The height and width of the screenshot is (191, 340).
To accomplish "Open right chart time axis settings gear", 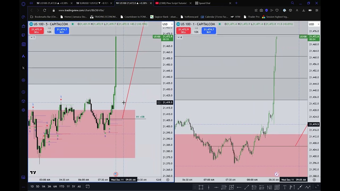I will click(314, 180).
